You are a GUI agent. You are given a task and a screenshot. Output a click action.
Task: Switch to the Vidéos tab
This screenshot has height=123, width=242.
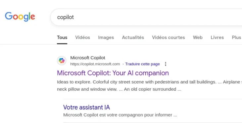point(82,37)
